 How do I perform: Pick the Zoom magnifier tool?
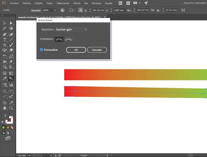coord(11,108)
